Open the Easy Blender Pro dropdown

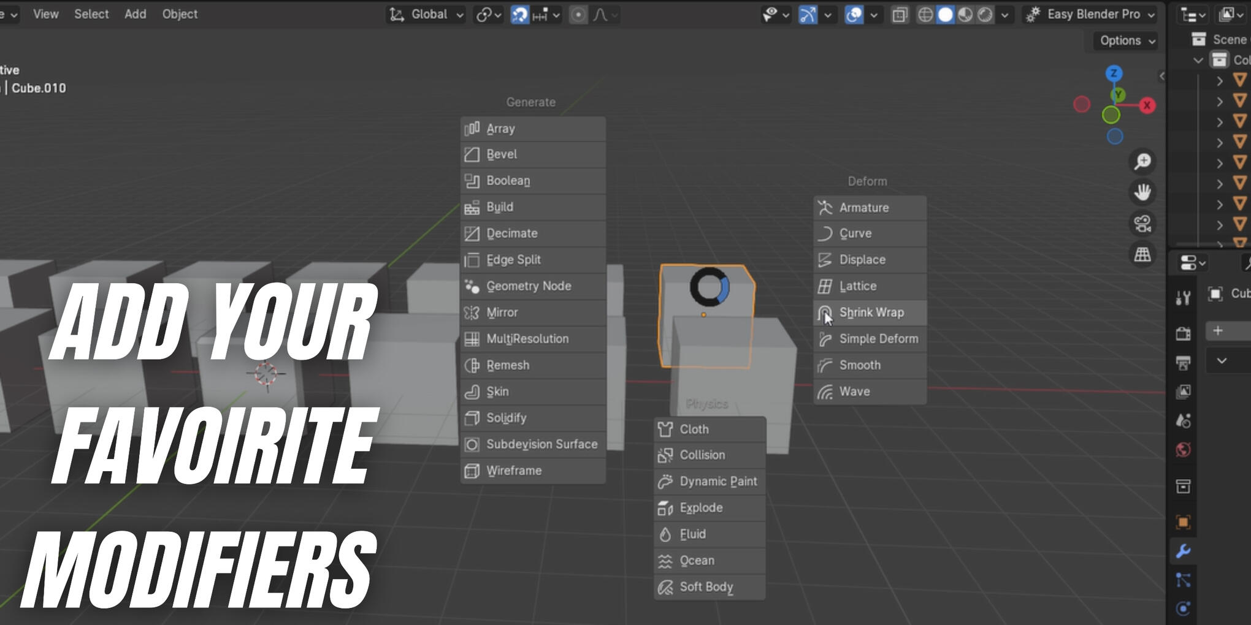pyautogui.click(x=1092, y=15)
